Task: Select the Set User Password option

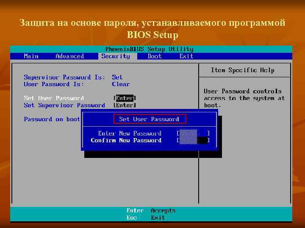Action: pos(54,98)
